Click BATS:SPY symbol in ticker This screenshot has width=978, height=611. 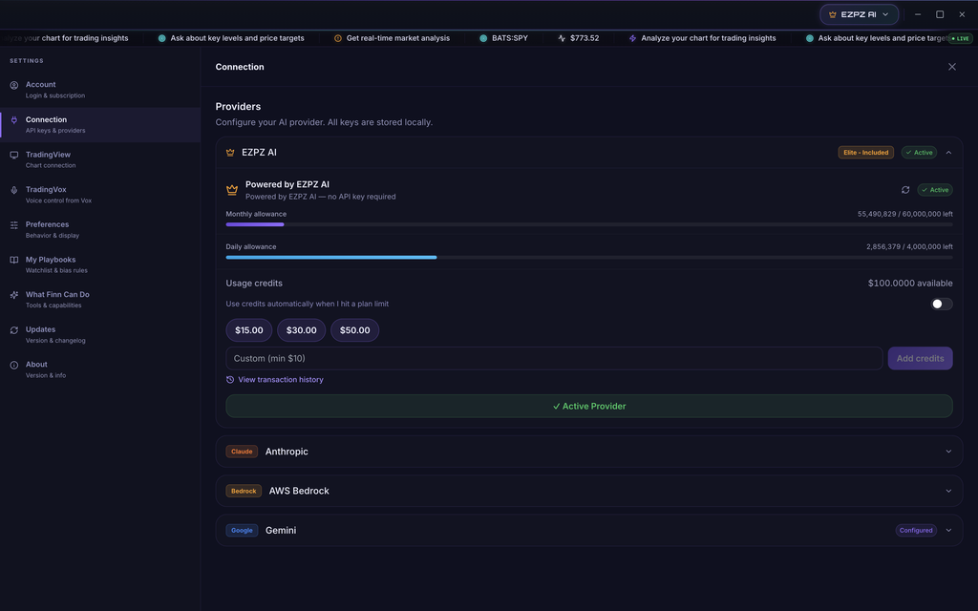510,38
